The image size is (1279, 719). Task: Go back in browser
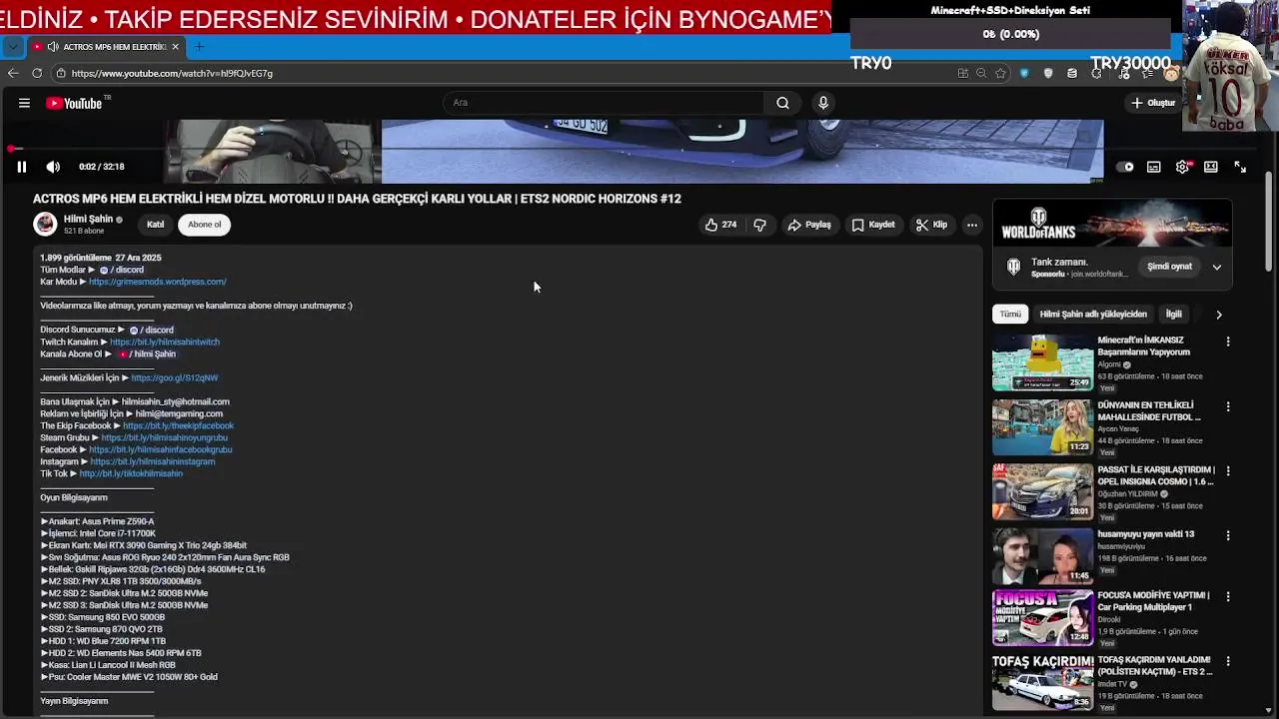point(13,73)
